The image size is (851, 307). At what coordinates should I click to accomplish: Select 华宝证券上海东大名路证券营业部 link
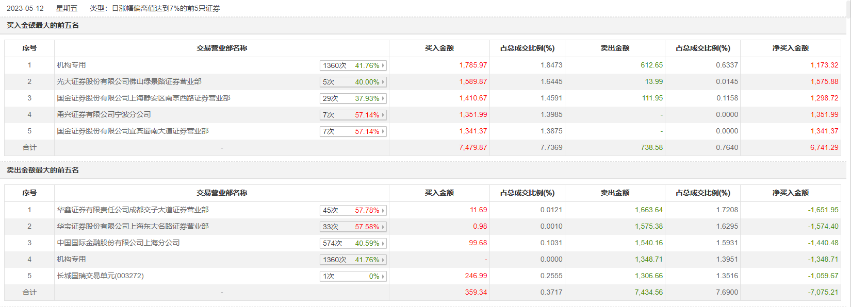tap(133, 226)
